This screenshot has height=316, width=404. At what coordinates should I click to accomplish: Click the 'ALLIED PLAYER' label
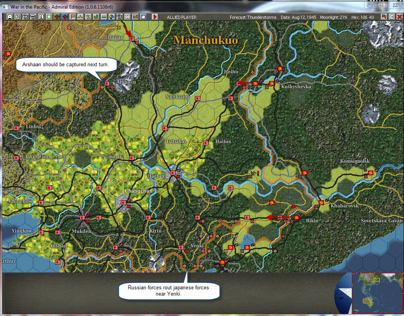pos(182,17)
